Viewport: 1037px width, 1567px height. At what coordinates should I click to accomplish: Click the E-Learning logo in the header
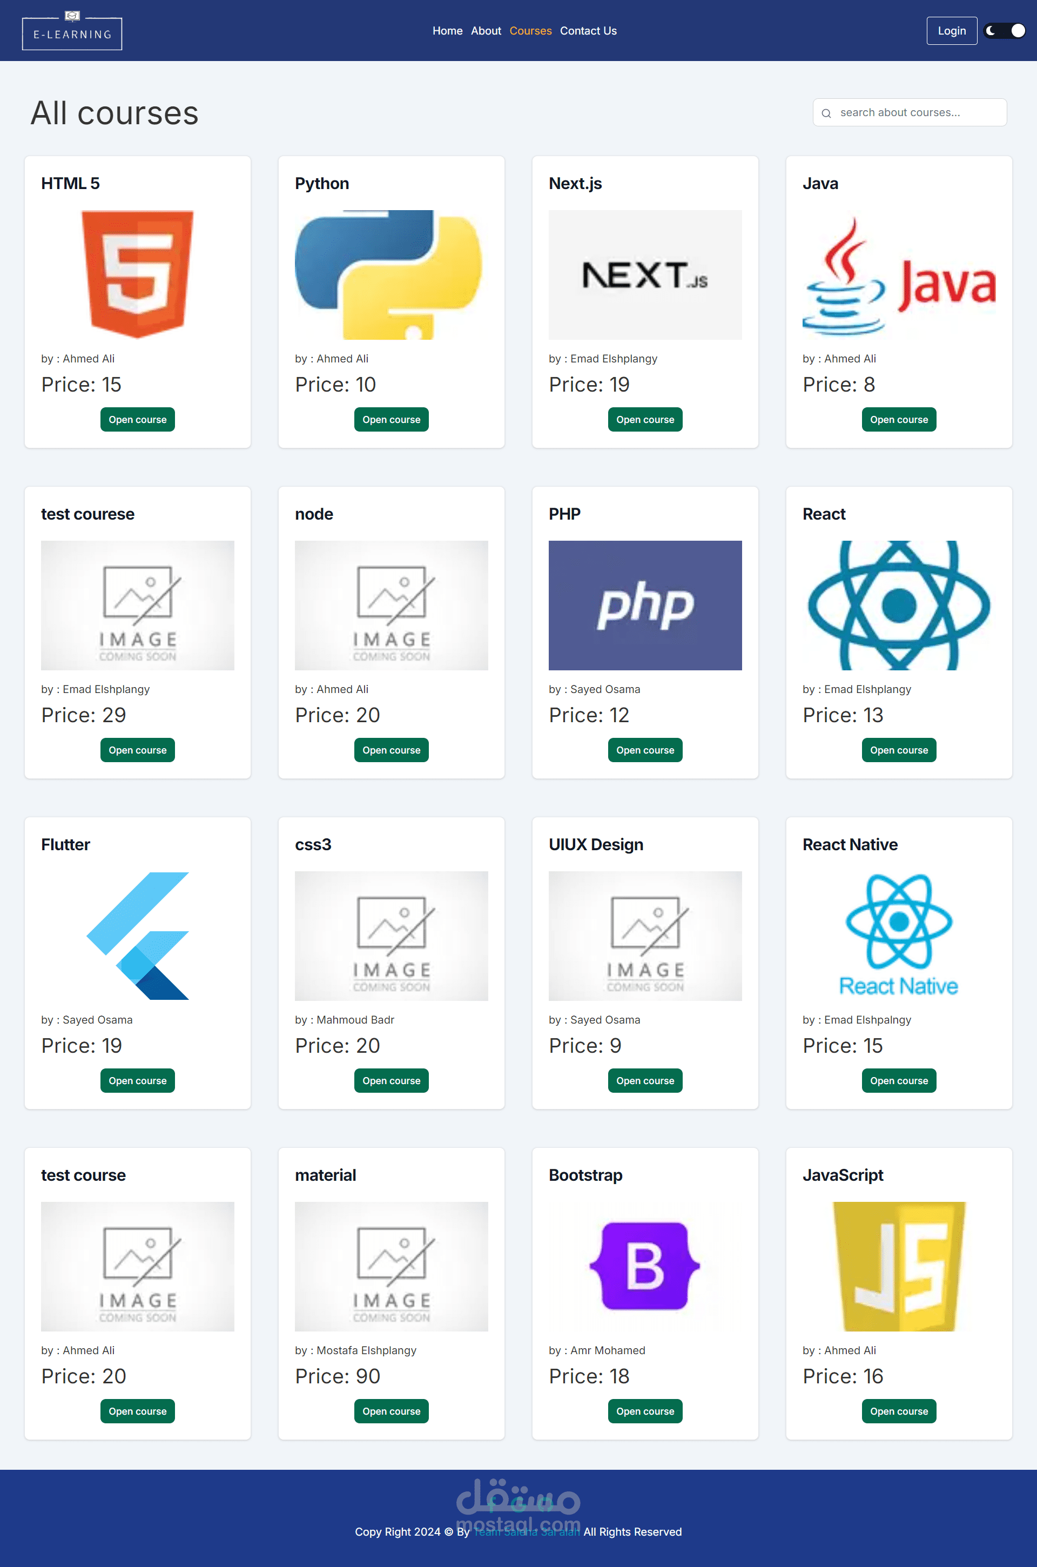[x=72, y=31]
